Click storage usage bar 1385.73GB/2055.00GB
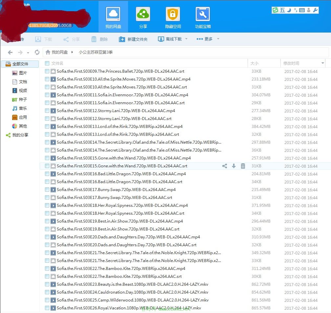The height and width of the screenshot is (313, 331). tap(50, 26)
